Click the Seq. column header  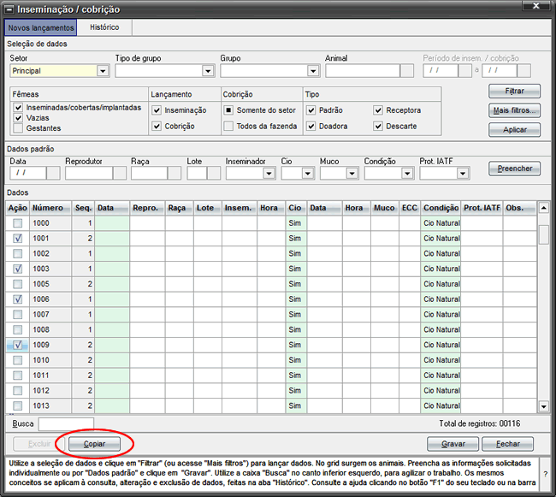click(x=83, y=208)
